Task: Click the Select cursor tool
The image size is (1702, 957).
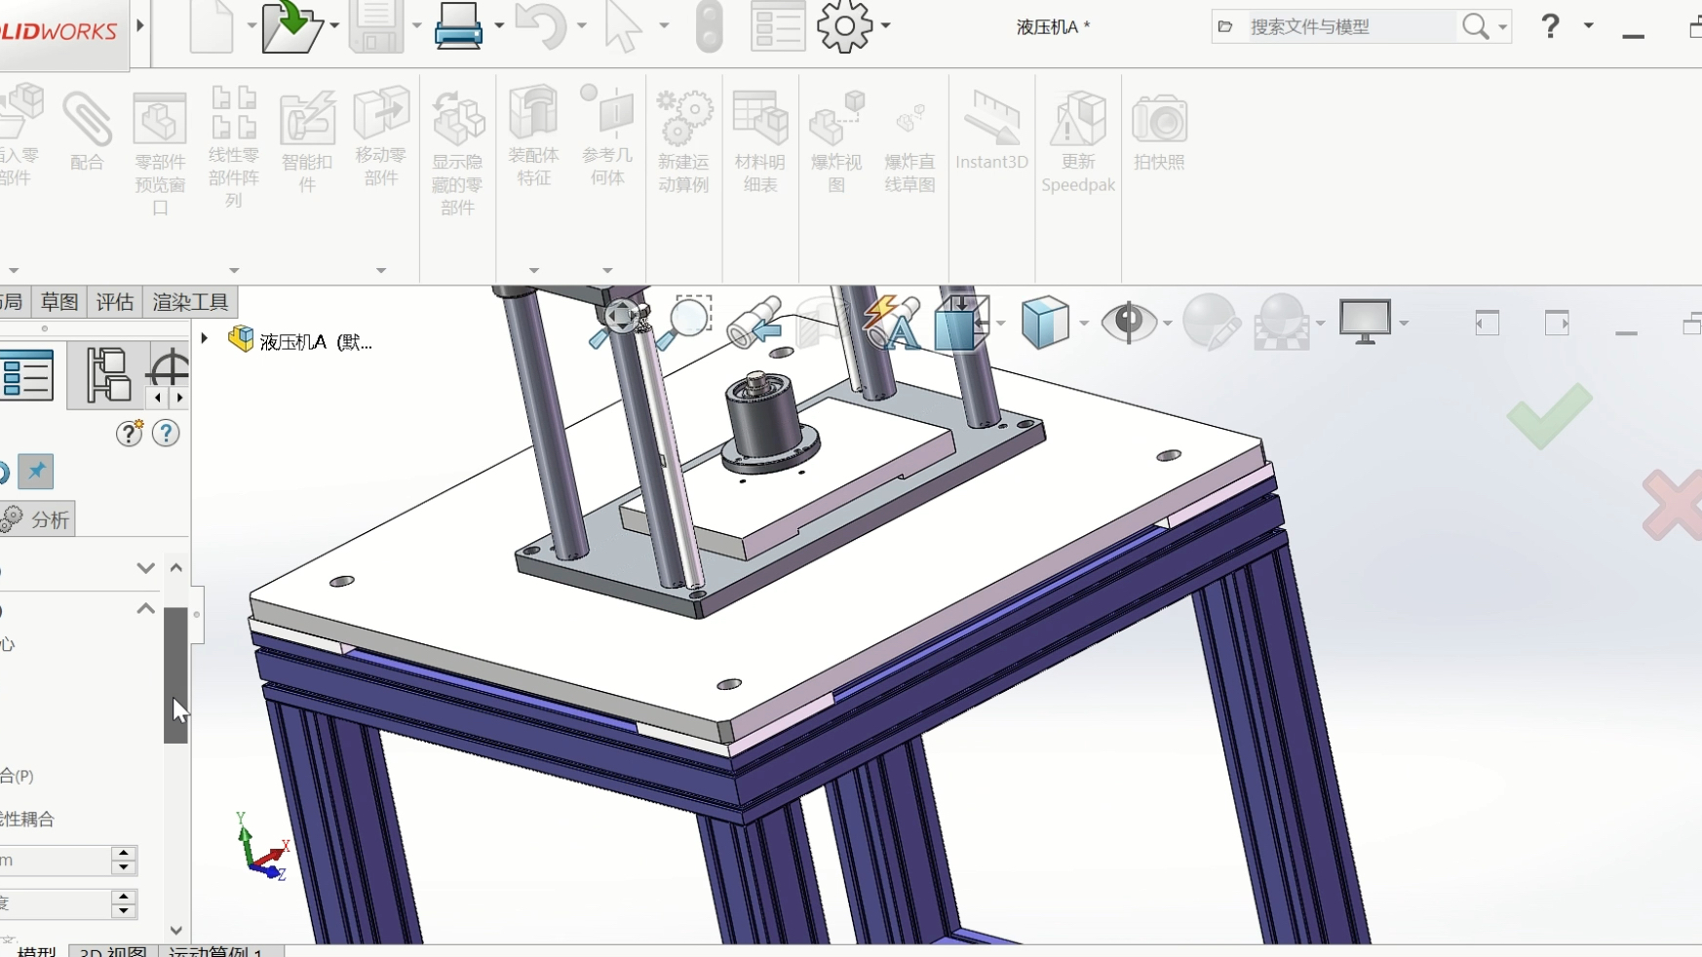Action: 622,26
